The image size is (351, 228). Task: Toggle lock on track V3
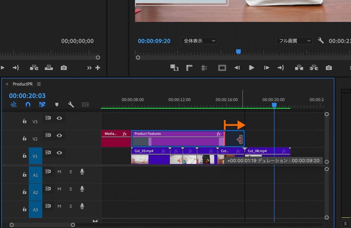24,121
